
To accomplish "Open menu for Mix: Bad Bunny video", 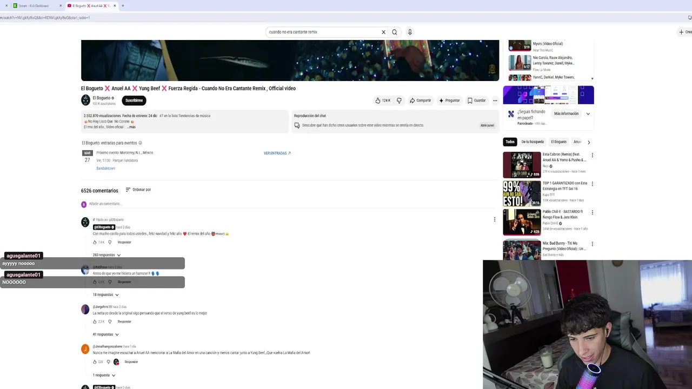I will [592, 244].
